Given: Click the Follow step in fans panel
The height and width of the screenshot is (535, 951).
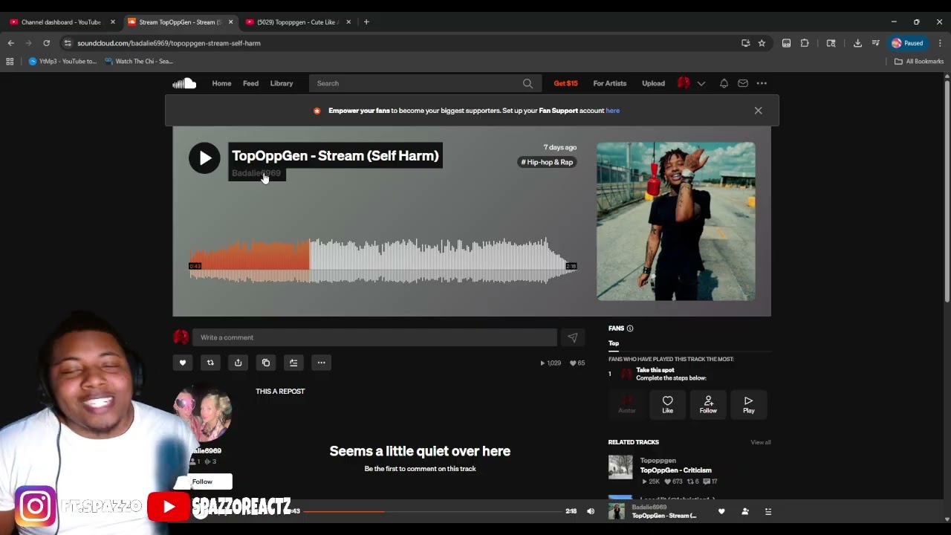Looking at the screenshot, I should [708, 404].
